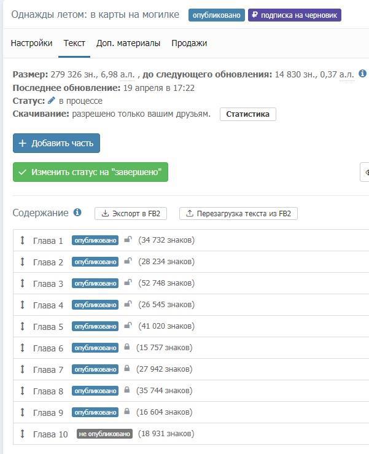
Task: Unlock Глава 6 with its lock icon
Action: pos(127,348)
